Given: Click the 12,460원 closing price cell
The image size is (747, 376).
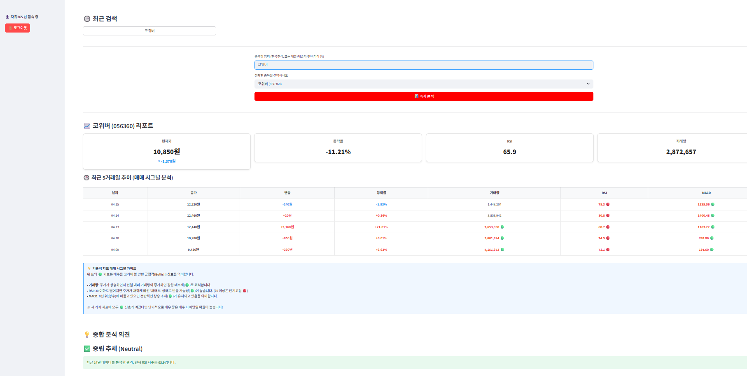Looking at the screenshot, I should [194, 215].
